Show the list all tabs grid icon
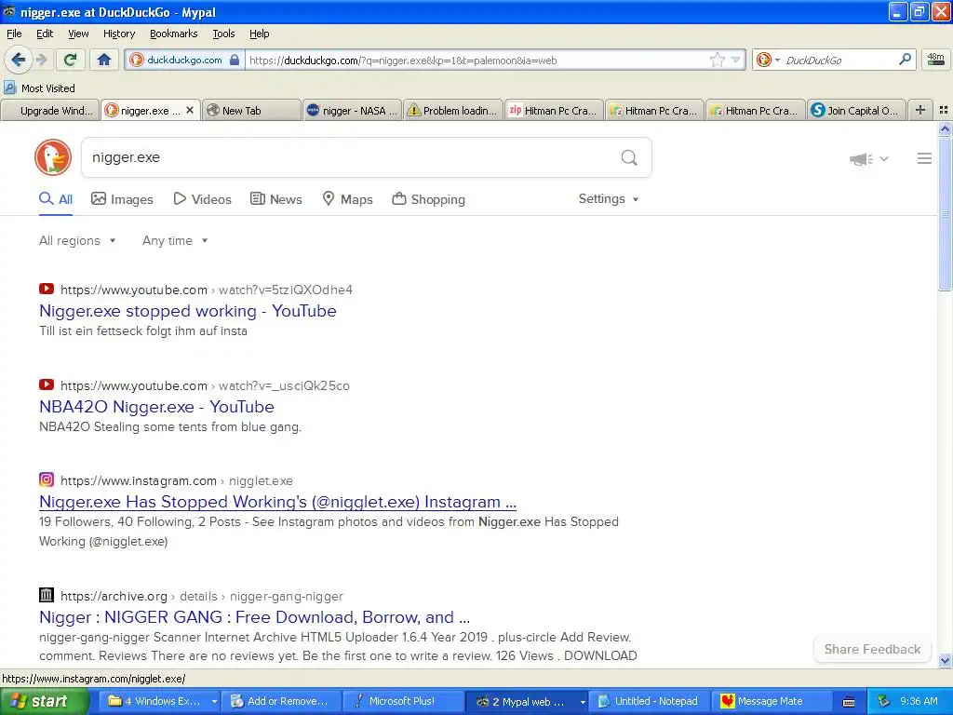This screenshot has width=953, height=715. [x=944, y=110]
